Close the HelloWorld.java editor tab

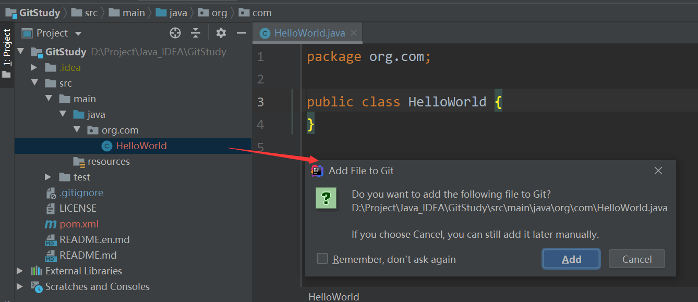click(x=354, y=33)
